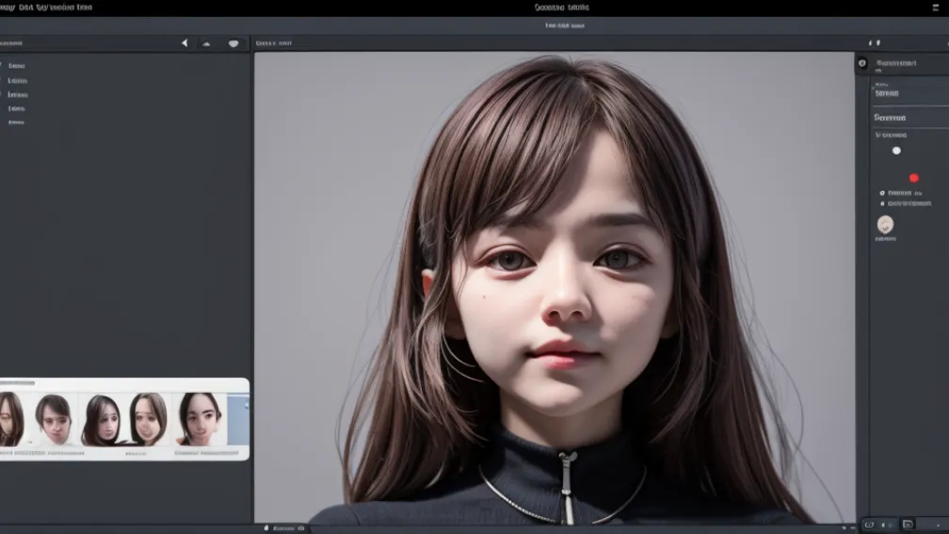This screenshot has height=534, width=949.
Task: Select the thumbnail of the short bob-haired face
Action: (x=54, y=419)
